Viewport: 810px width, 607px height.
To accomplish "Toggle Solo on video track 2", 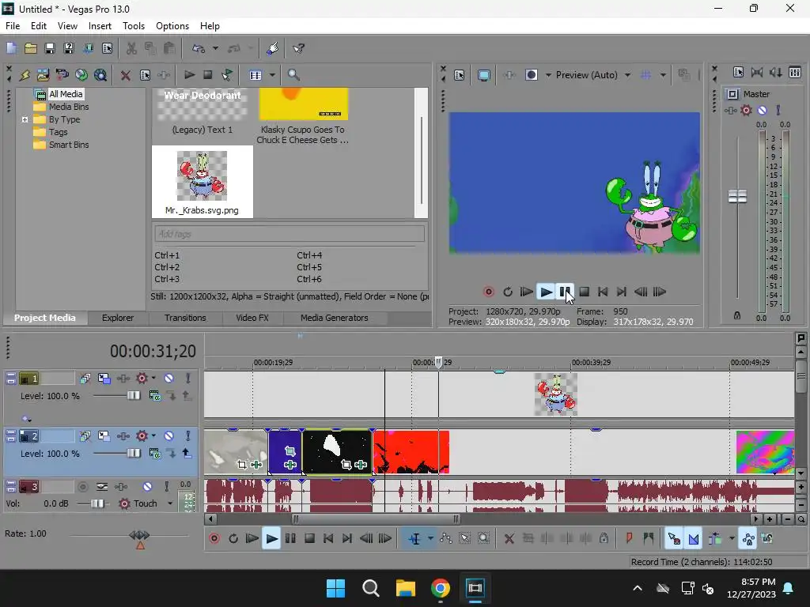I will tap(188, 436).
